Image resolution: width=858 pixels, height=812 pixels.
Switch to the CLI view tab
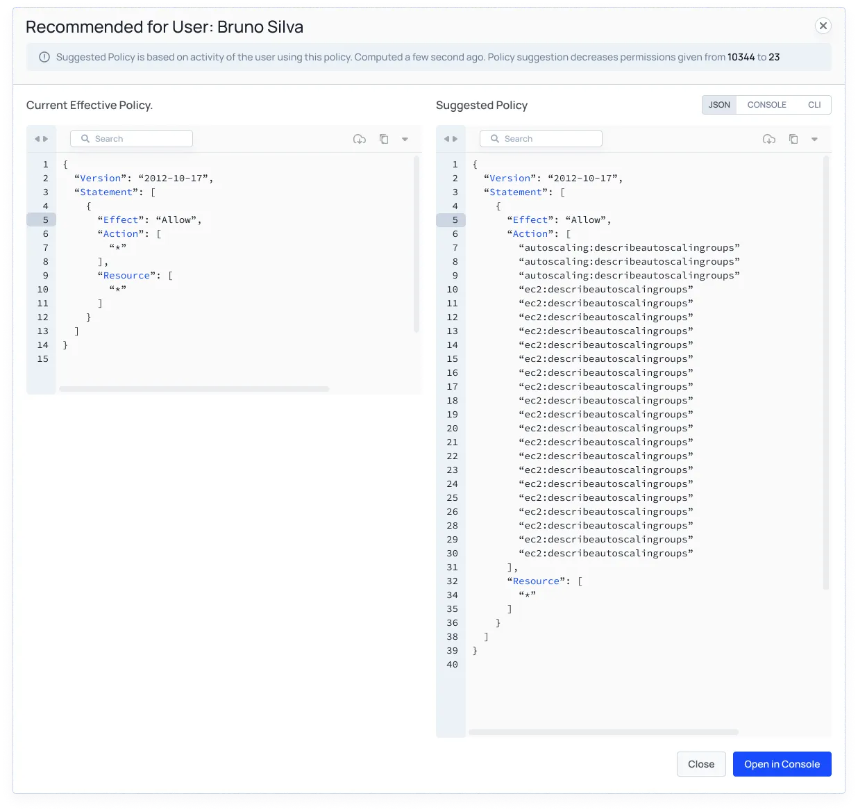(814, 105)
